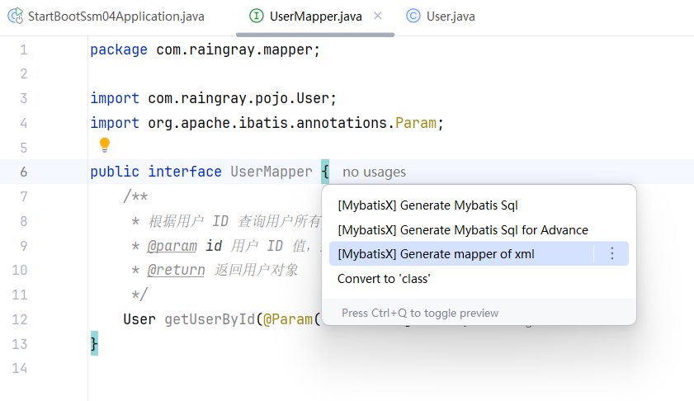Switch to the User.java tab
694x401 pixels.
tap(441, 17)
